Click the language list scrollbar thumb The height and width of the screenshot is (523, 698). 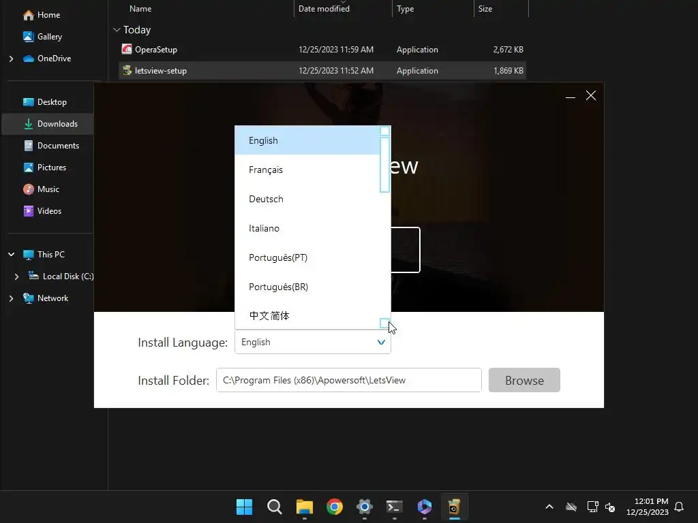coord(384,165)
